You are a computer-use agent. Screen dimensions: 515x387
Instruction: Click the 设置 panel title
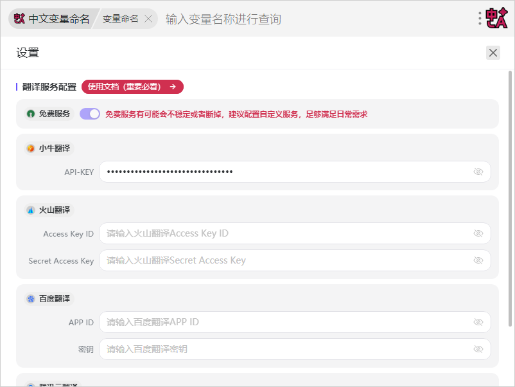pyautogui.click(x=28, y=53)
